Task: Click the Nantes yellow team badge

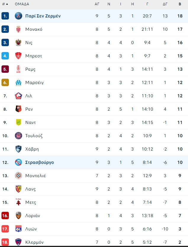Action: click(18, 122)
